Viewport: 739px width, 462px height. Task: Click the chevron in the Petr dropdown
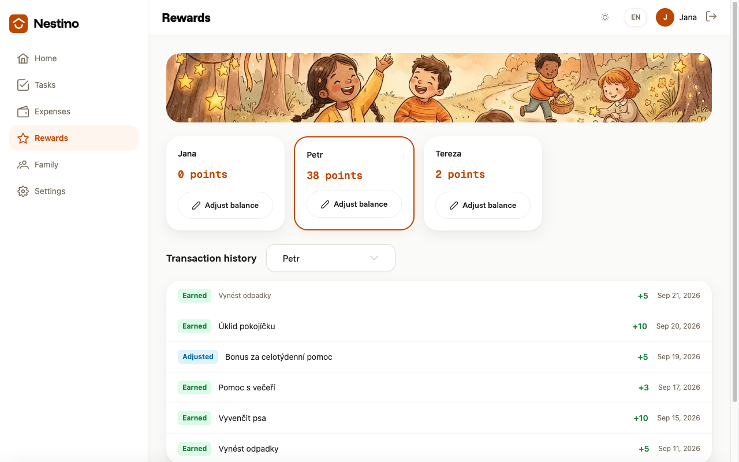pos(374,258)
